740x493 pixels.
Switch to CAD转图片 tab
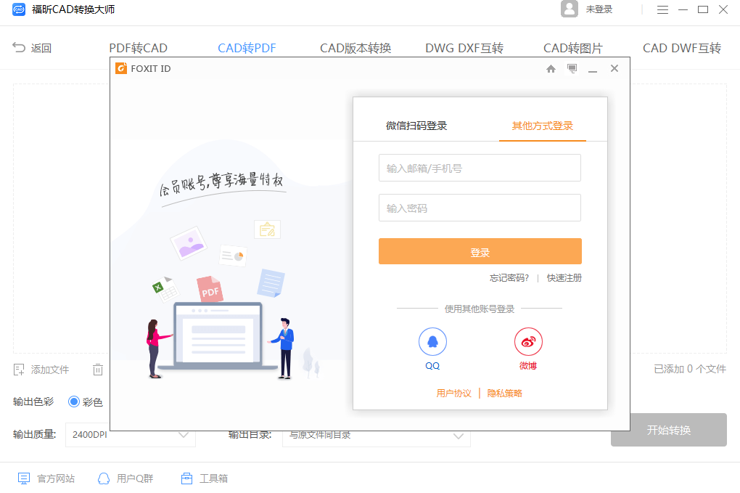click(x=573, y=48)
